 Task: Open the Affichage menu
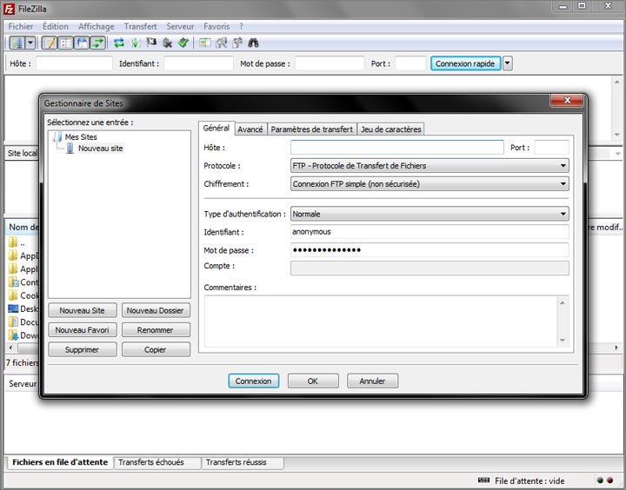click(97, 26)
